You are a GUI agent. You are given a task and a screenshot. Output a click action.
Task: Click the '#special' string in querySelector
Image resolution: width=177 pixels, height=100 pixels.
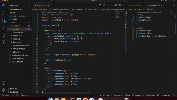(x=92, y=55)
